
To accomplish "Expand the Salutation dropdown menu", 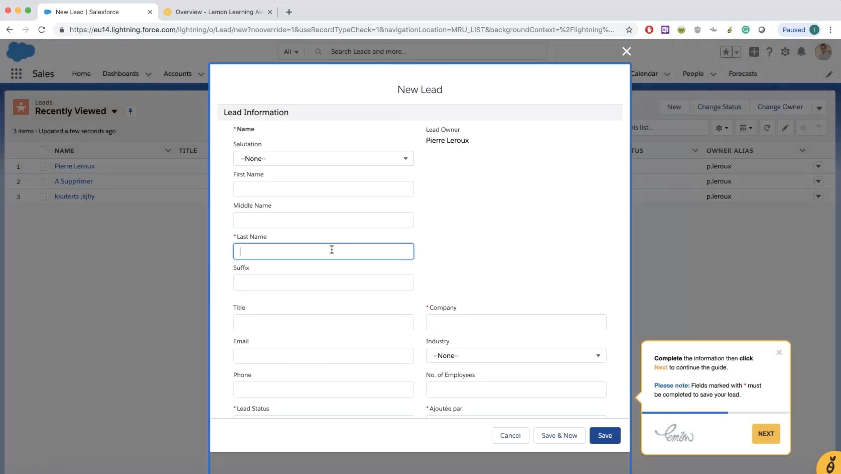I will pos(323,158).
